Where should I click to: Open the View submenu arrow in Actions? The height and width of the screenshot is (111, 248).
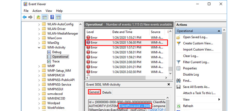pyautogui.click(x=219, y=100)
